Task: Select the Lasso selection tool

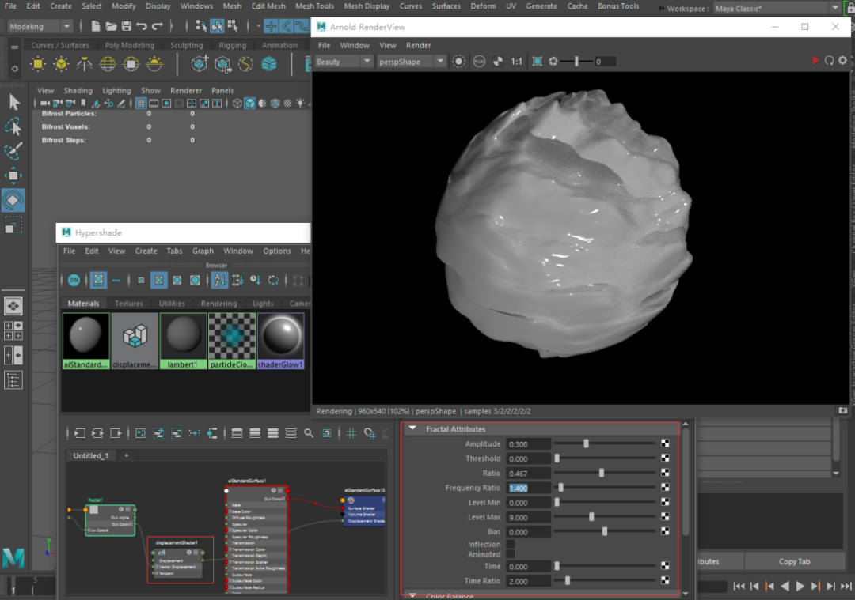Action: (x=13, y=126)
